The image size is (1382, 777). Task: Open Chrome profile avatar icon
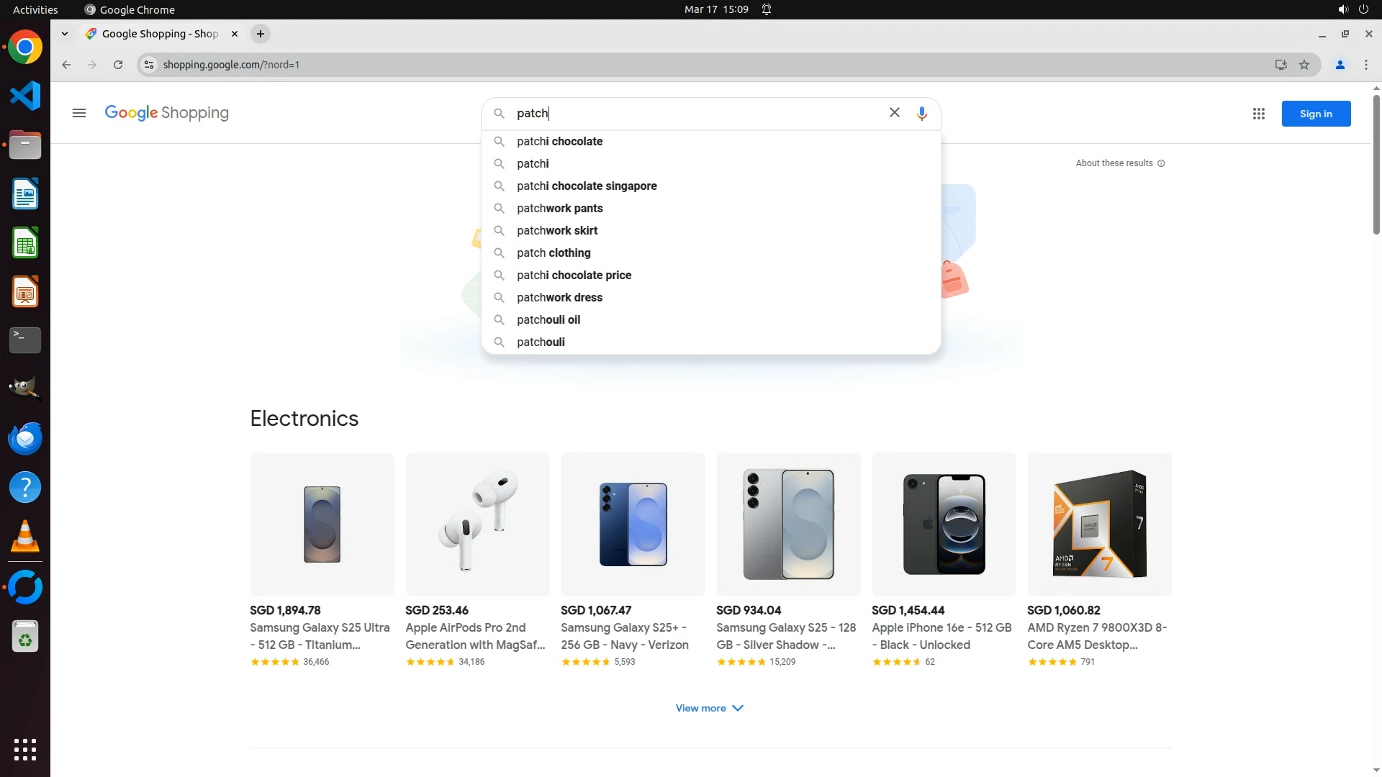(x=1340, y=65)
